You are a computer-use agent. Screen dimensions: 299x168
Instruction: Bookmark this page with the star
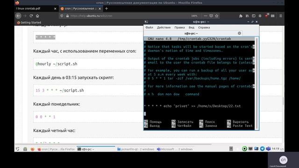click(217, 16)
